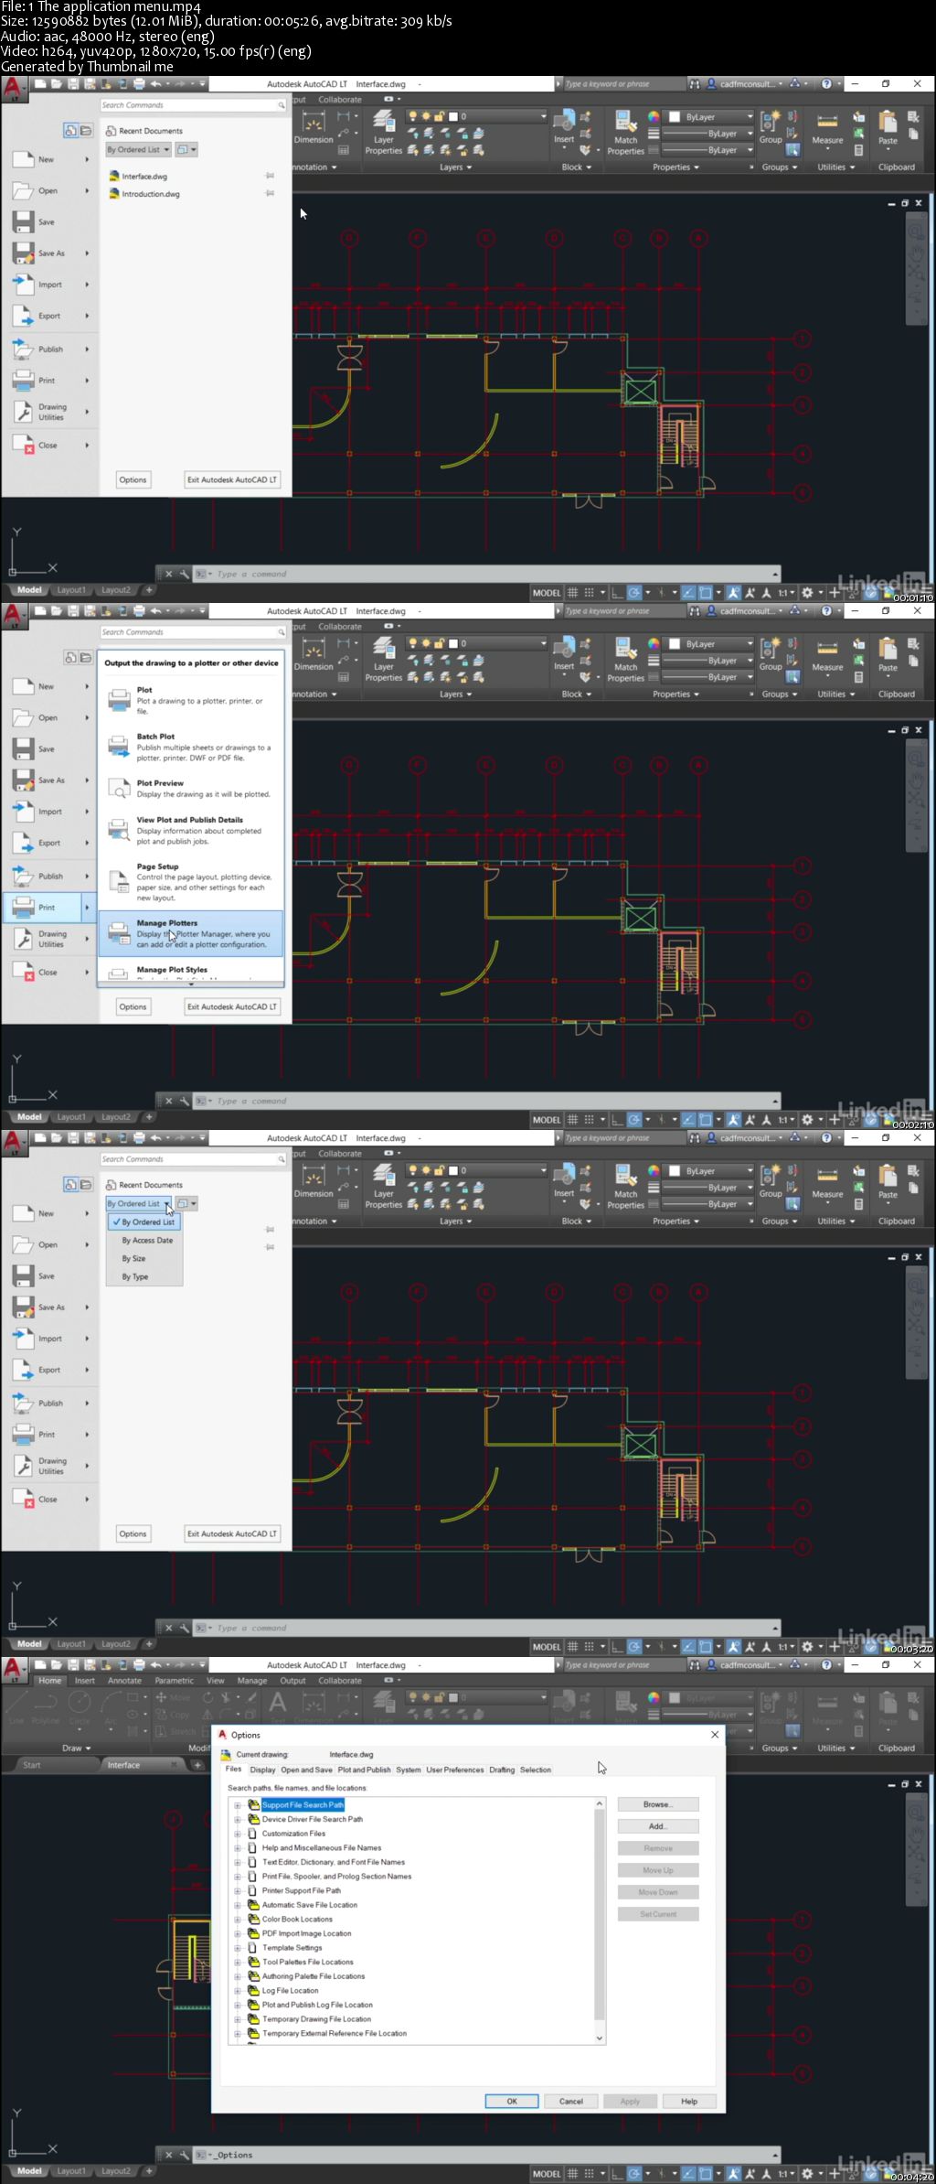Click AutoCAD logo in Options dialog title bar
This screenshot has height=2184, width=936.
click(222, 1735)
